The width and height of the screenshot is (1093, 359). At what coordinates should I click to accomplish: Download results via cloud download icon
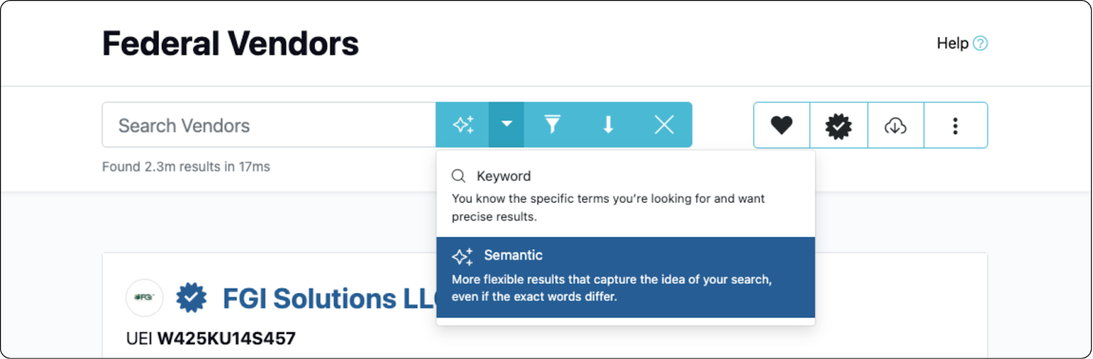point(895,126)
